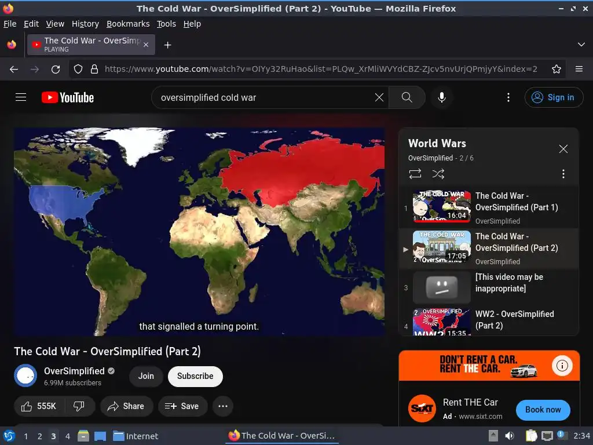Open tracking protection shield icon
593x445 pixels.
[x=78, y=70]
